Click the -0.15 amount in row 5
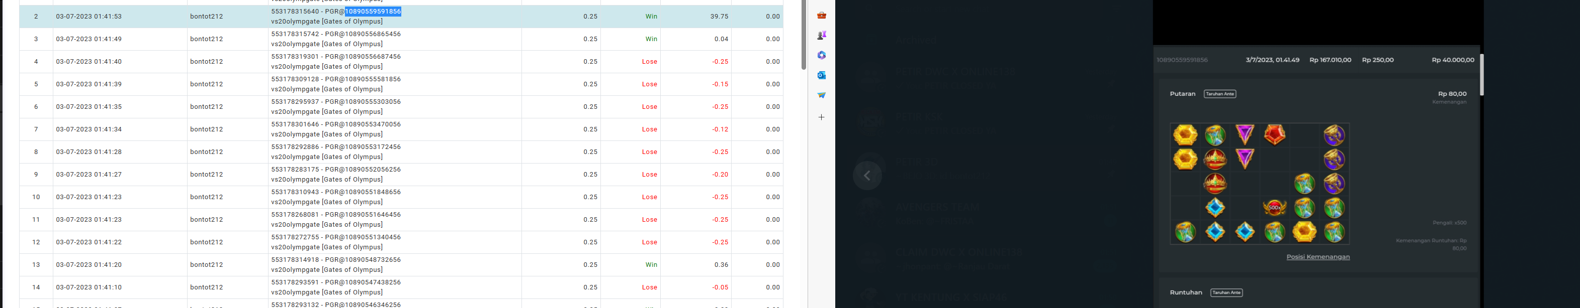This screenshot has width=1580, height=308. pyautogui.click(x=720, y=84)
